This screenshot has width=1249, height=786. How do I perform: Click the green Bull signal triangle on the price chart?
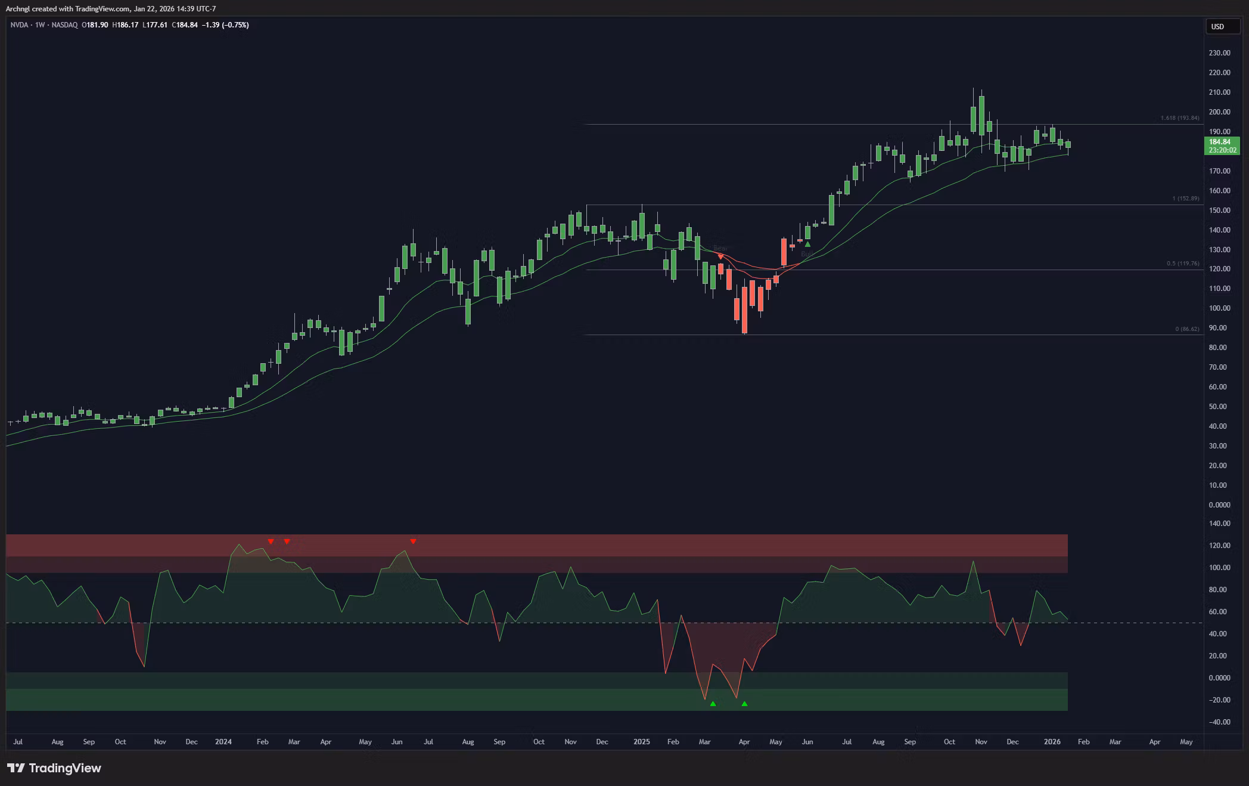point(807,244)
